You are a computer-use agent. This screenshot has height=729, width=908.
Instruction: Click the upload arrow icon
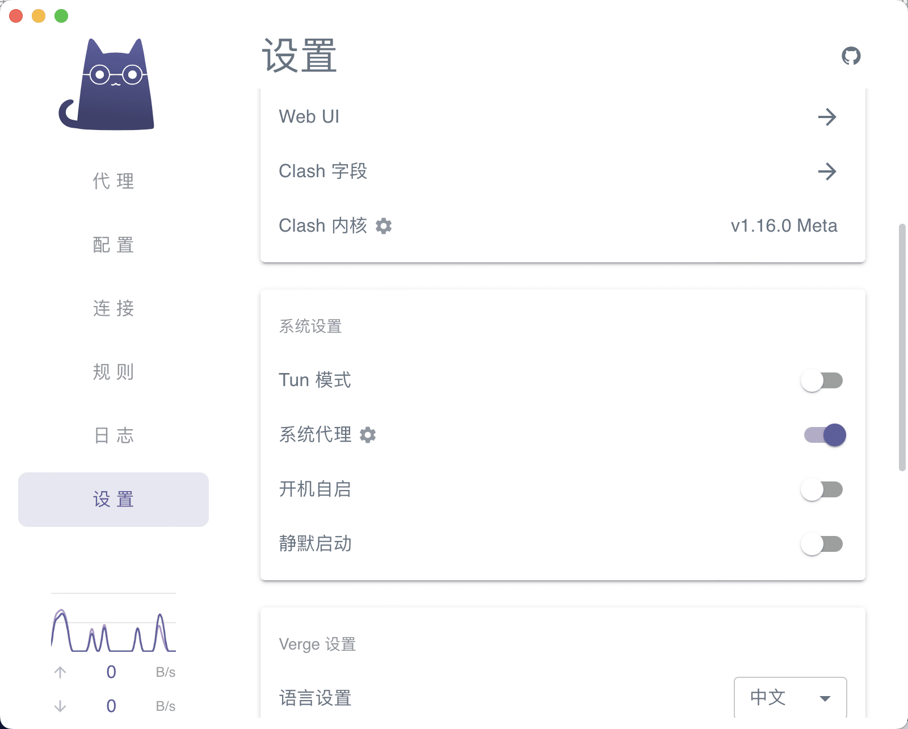60,672
